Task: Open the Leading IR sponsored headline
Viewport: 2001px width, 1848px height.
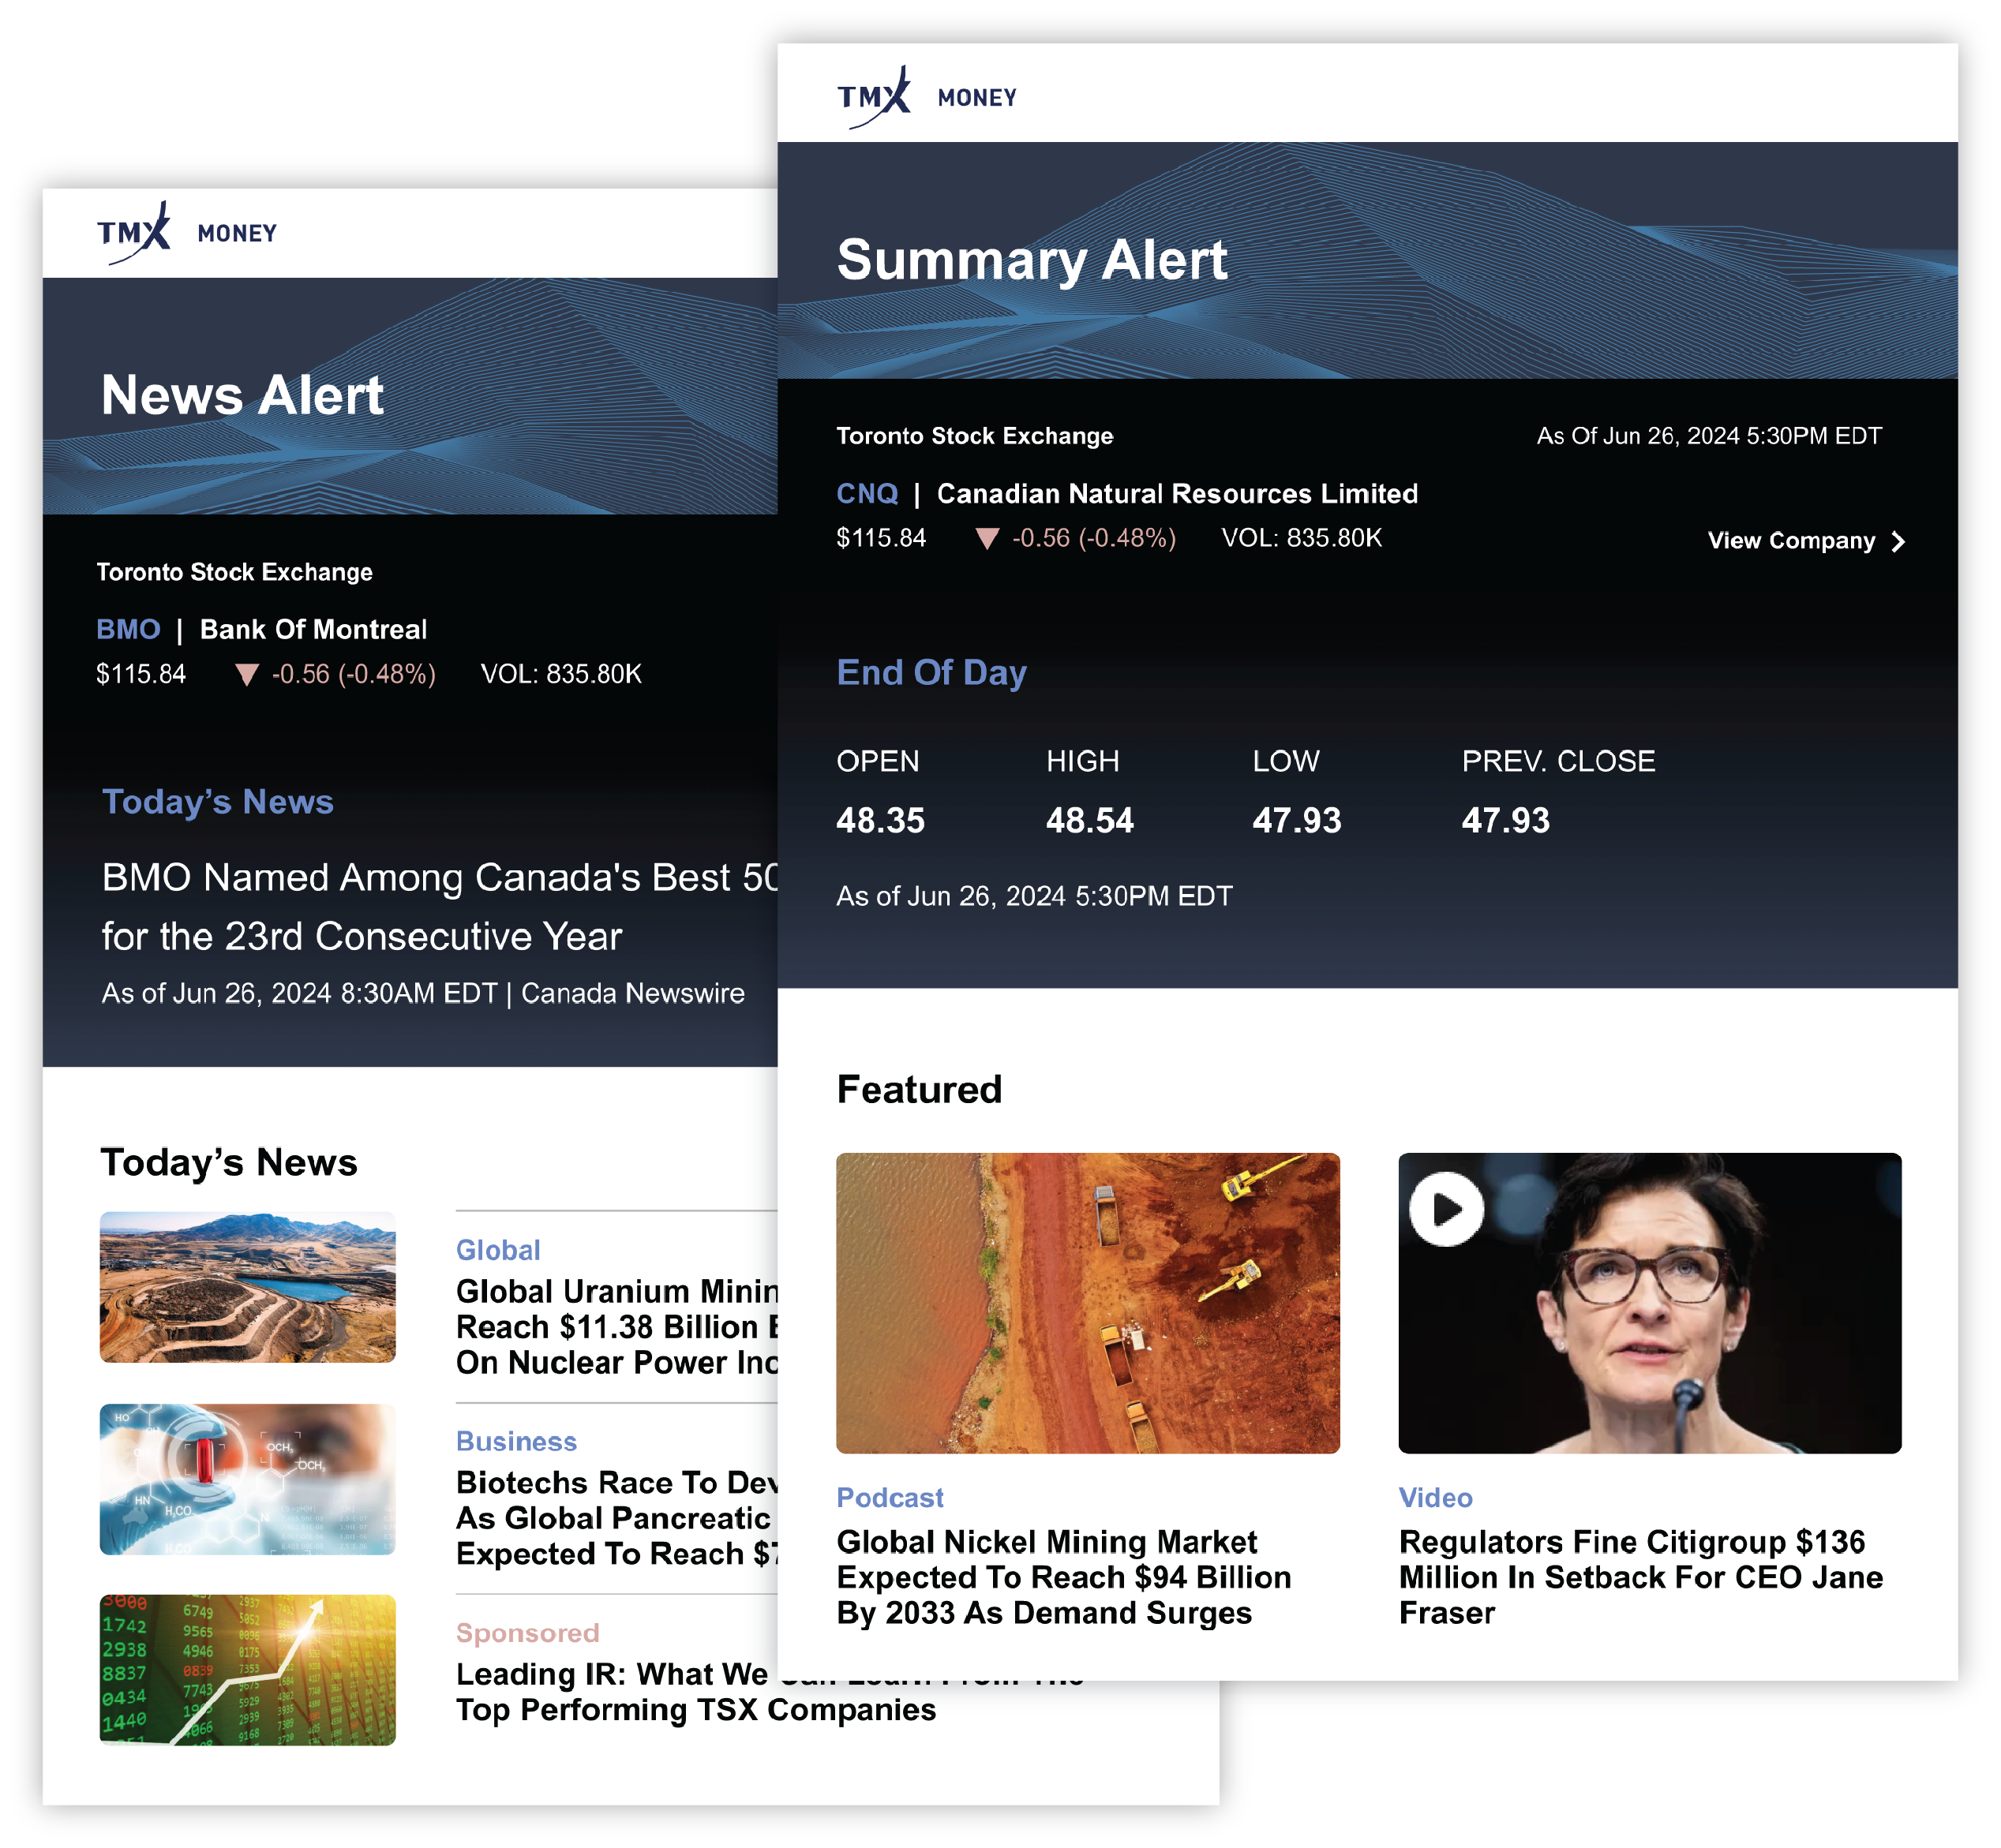Action: [695, 1691]
